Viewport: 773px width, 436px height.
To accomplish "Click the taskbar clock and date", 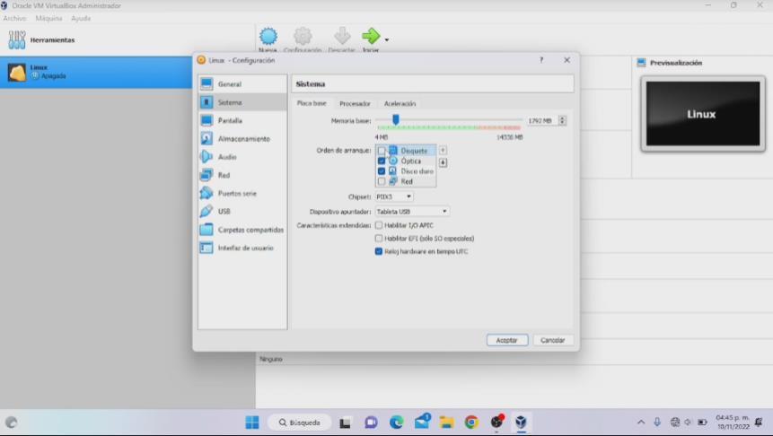I will (733, 423).
